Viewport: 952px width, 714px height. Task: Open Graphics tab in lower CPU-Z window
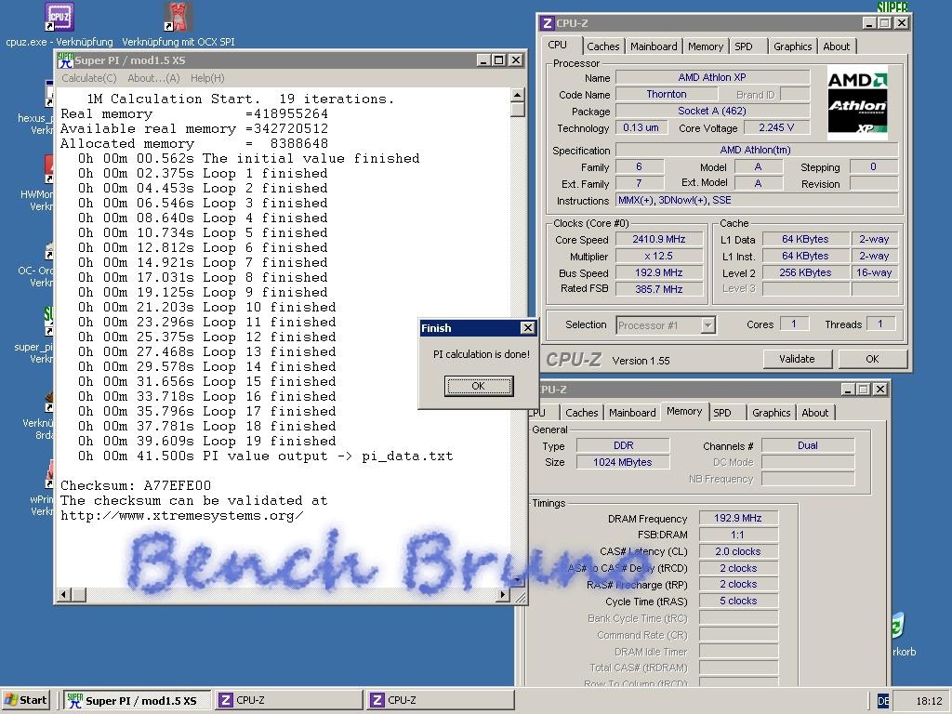[771, 412]
